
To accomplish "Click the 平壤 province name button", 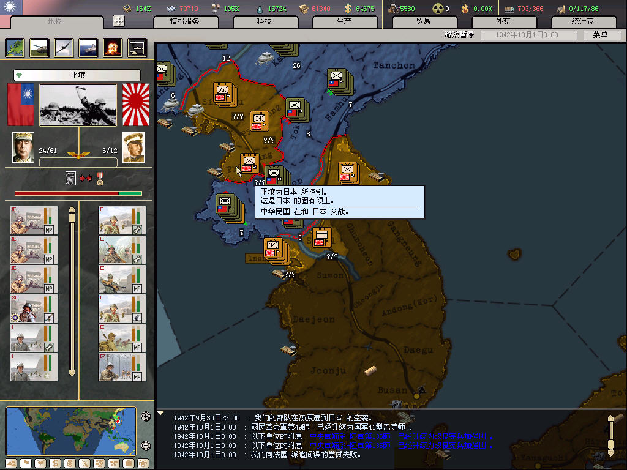I will (77, 75).
